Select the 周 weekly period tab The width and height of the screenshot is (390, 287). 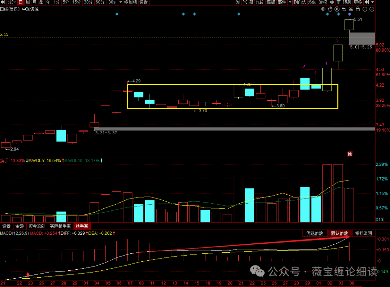[x=27, y=2]
